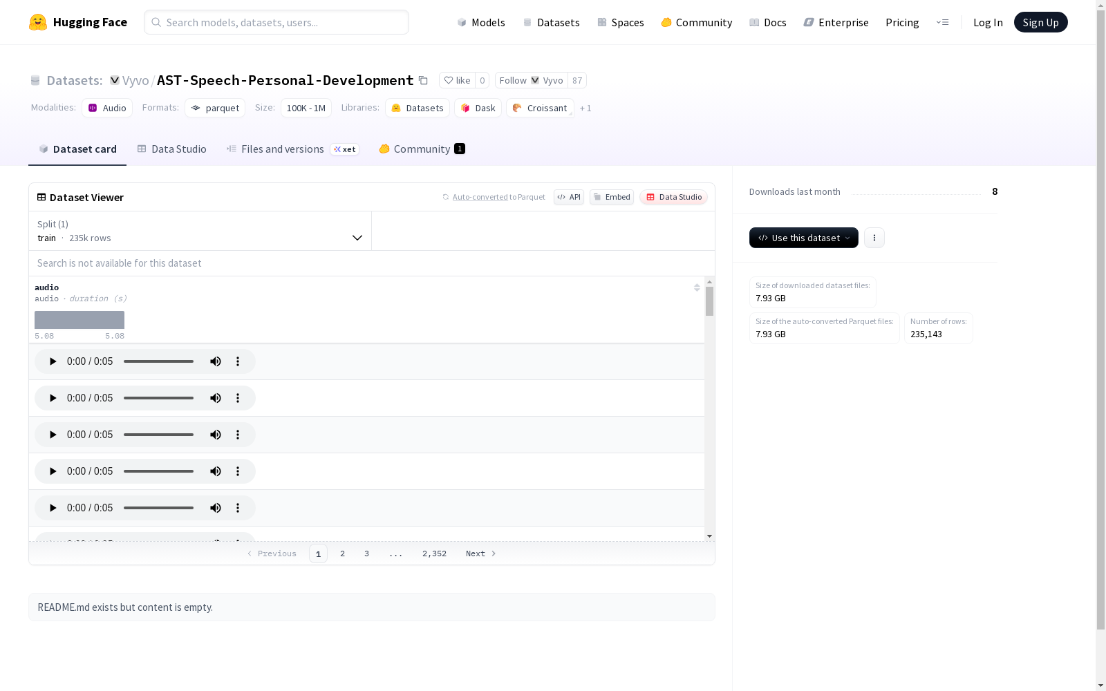Image resolution: width=1106 pixels, height=691 pixels.
Task: Open Files and versions tab
Action: [x=292, y=149]
